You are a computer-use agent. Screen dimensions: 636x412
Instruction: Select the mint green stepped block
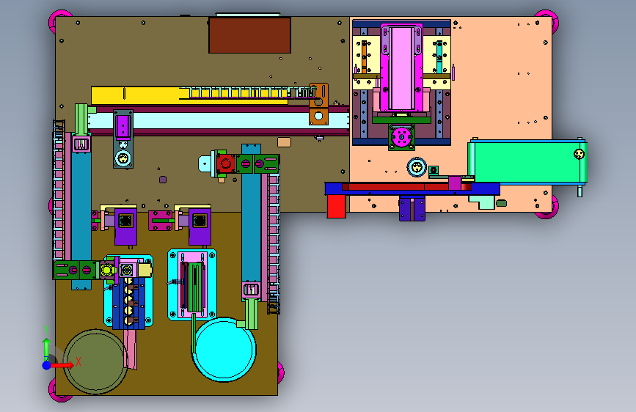pyautogui.click(x=482, y=202)
